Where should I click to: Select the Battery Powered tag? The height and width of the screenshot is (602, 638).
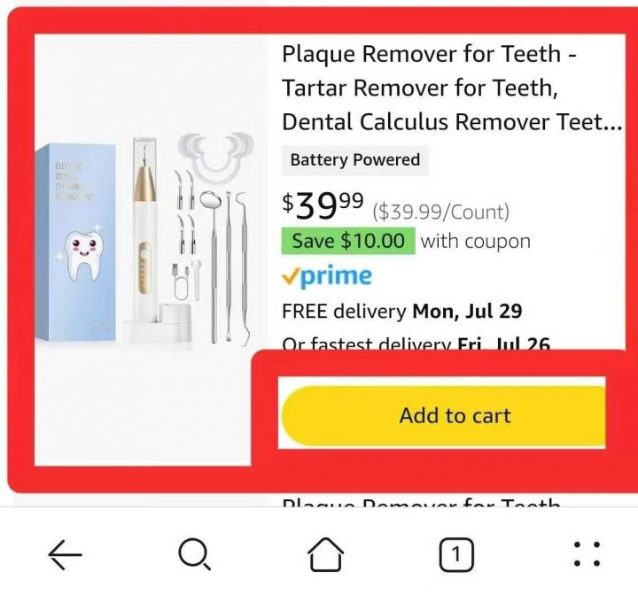coord(354,159)
